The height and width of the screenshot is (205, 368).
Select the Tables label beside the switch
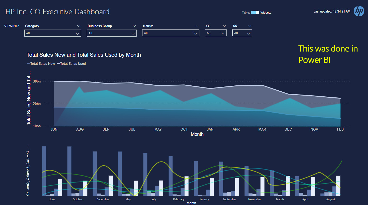[246, 13]
